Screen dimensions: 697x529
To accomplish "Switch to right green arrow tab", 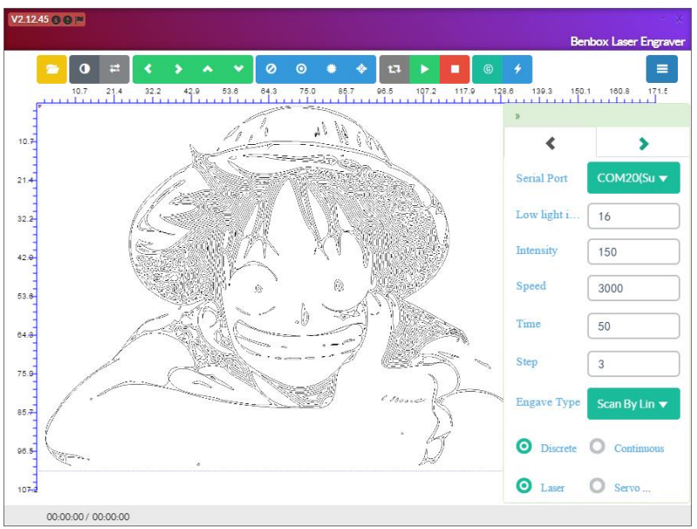I will coord(643,143).
